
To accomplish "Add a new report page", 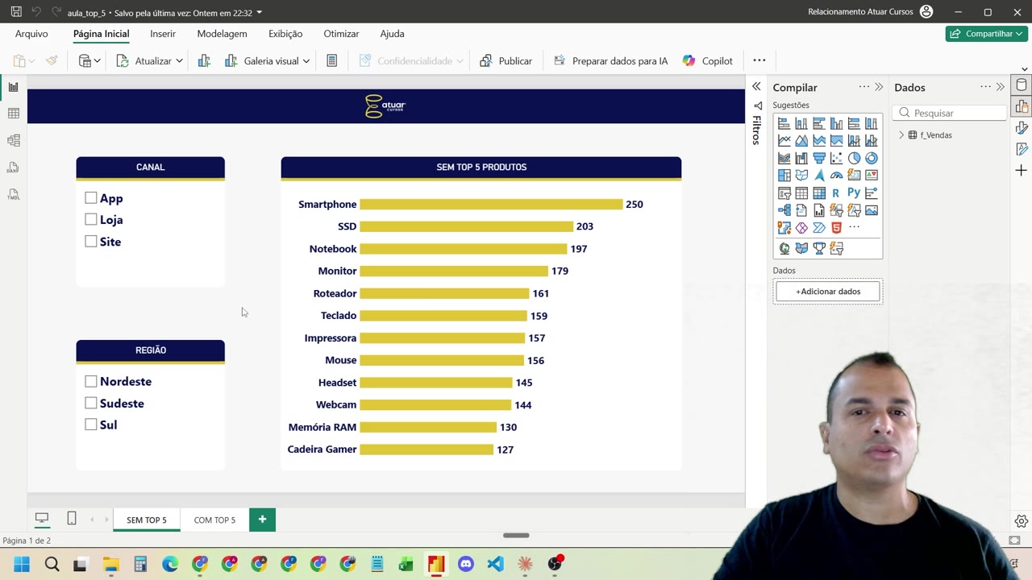I will coord(262,520).
